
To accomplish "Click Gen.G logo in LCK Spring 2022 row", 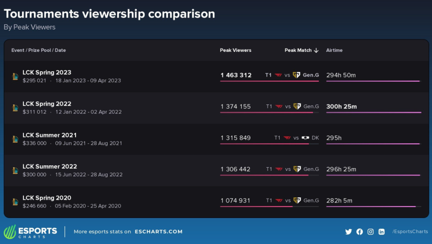I will pos(297,106).
